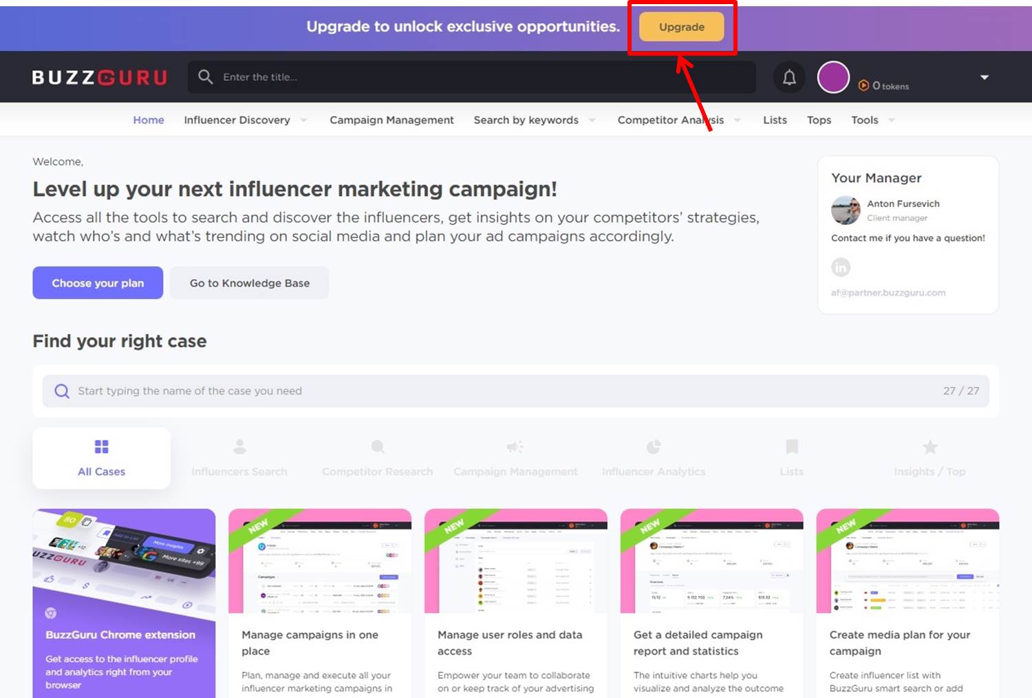Click the Insights / Top star icon

coord(930,447)
